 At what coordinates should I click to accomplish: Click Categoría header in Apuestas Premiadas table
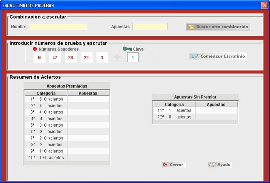pyautogui.click(x=46, y=93)
